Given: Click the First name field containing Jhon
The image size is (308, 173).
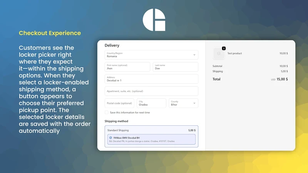Looking at the screenshot, I should 127,67.
